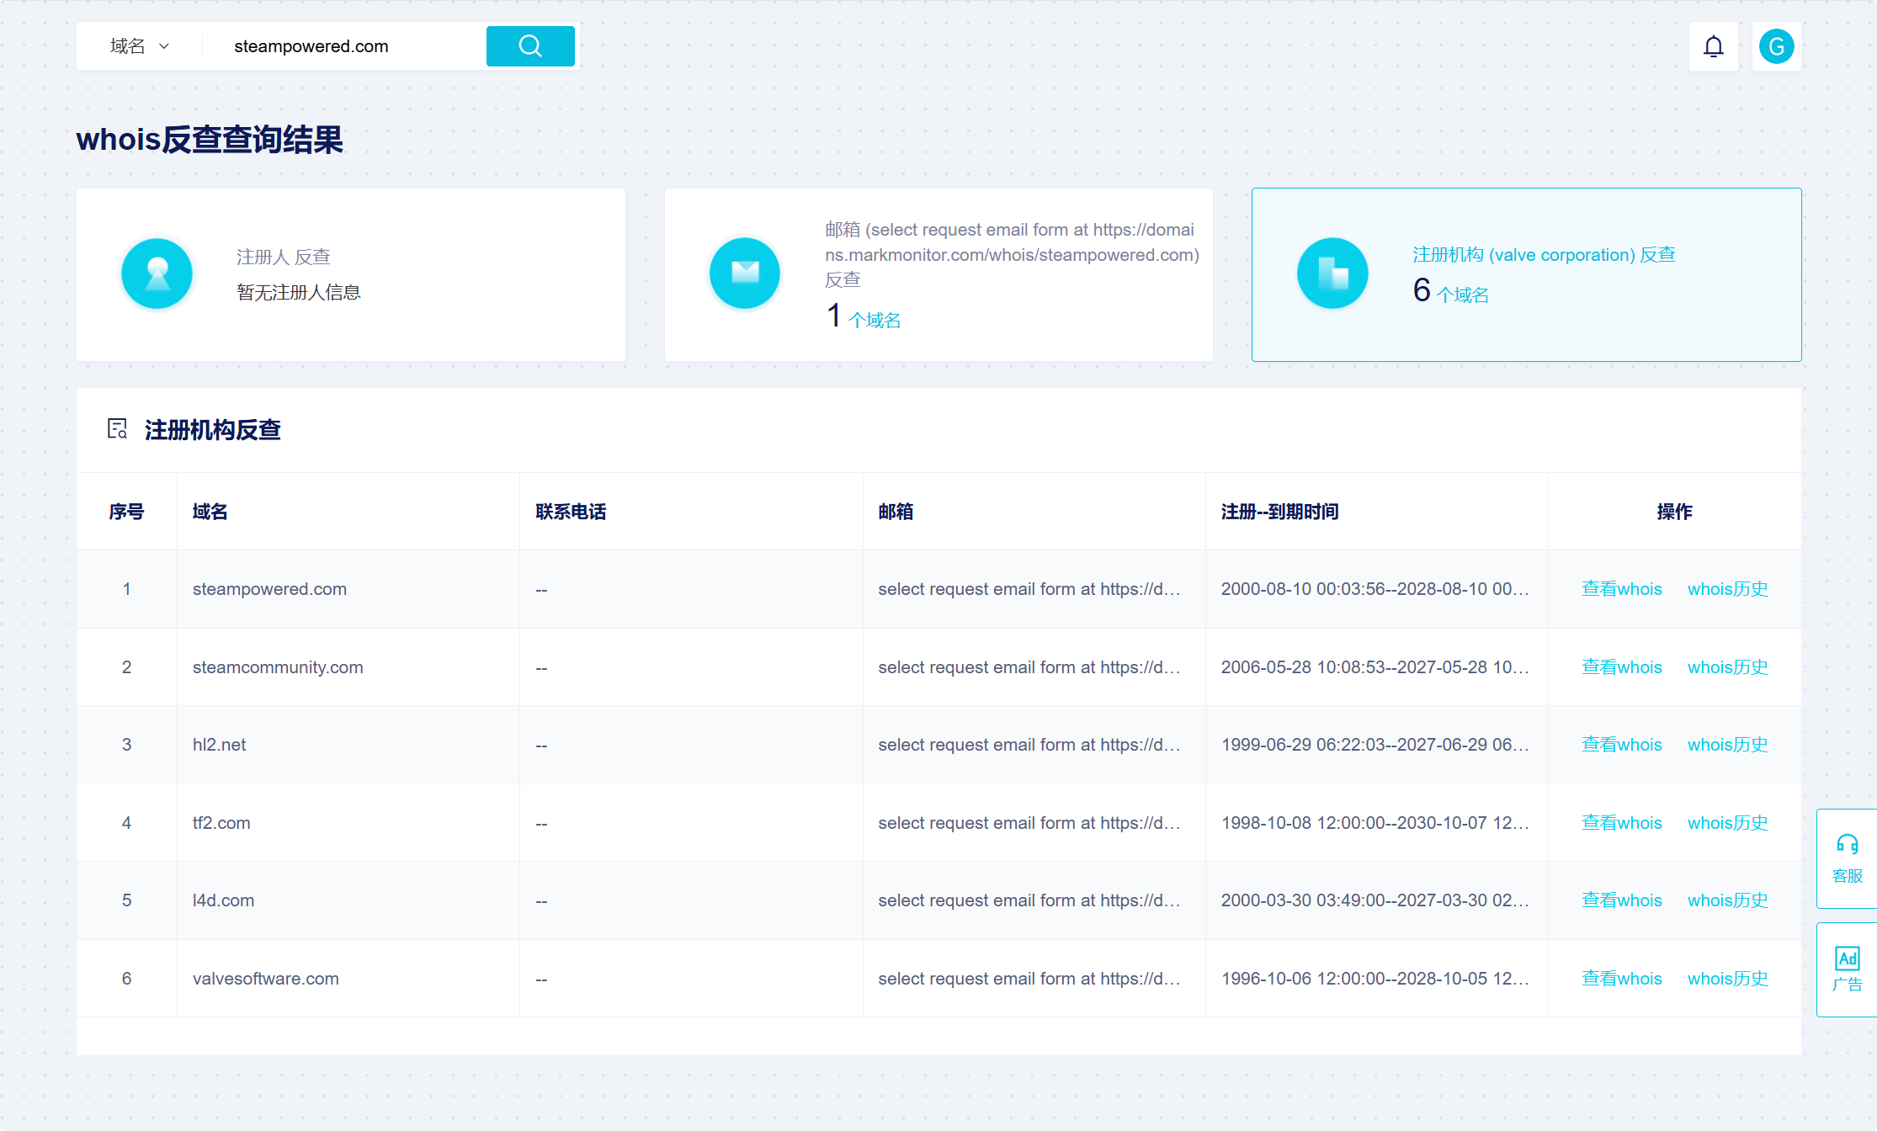Select the valve corporation reverse lookup card

pos(1526,275)
